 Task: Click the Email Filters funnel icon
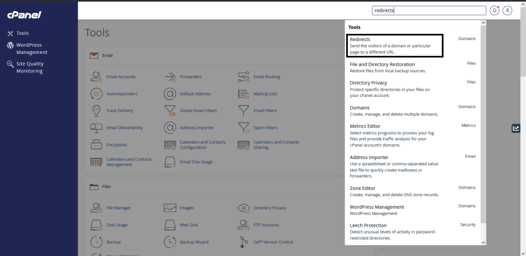[x=243, y=111]
